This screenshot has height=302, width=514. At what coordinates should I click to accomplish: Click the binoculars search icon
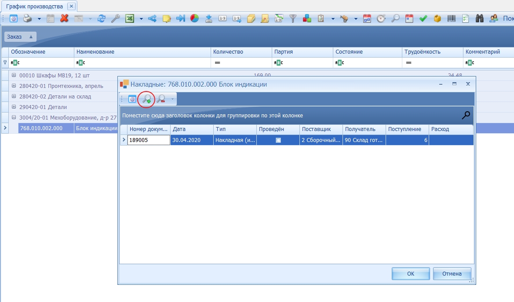click(480, 18)
